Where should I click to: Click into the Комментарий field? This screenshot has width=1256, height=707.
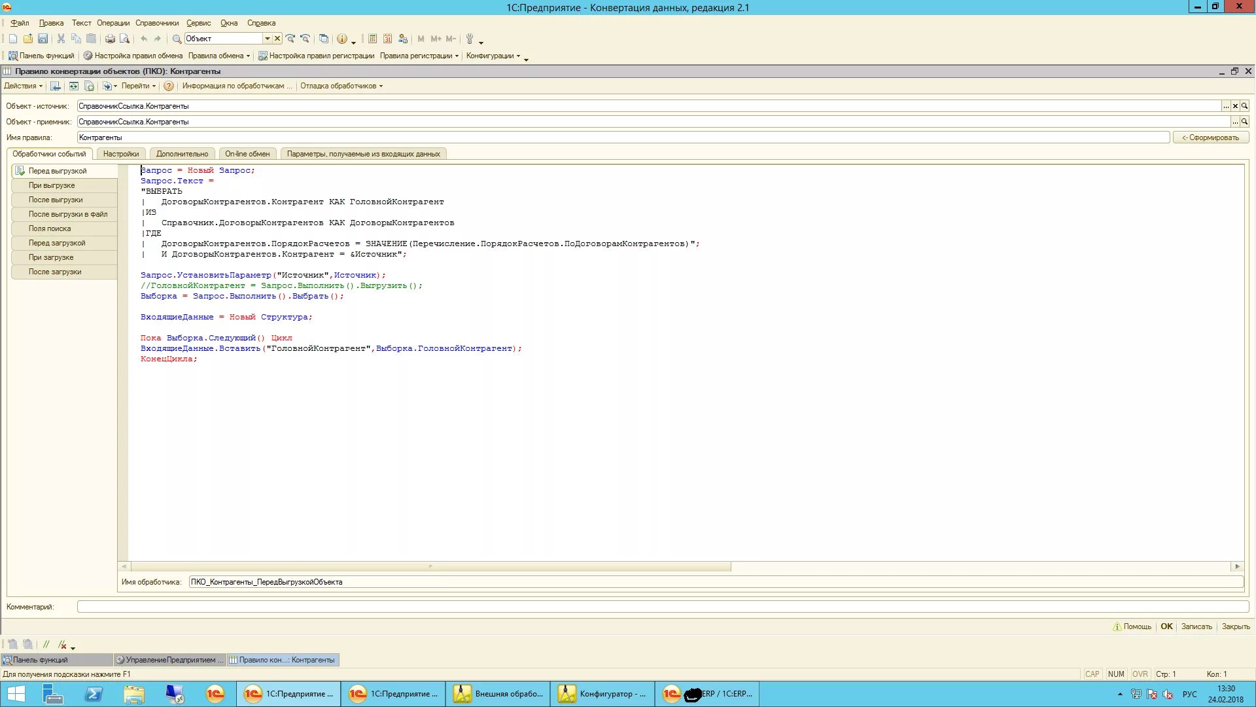coord(661,607)
